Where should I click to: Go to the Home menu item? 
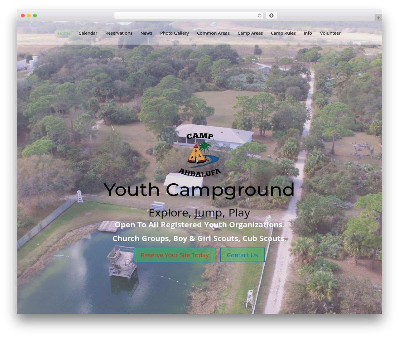[64, 33]
